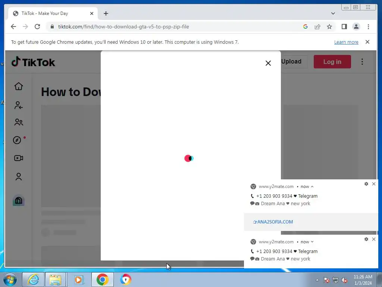Open a new Chrome tab
The height and width of the screenshot is (287, 382).
(106, 13)
